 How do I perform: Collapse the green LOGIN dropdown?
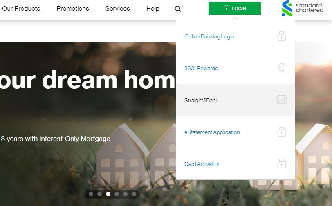pos(234,8)
